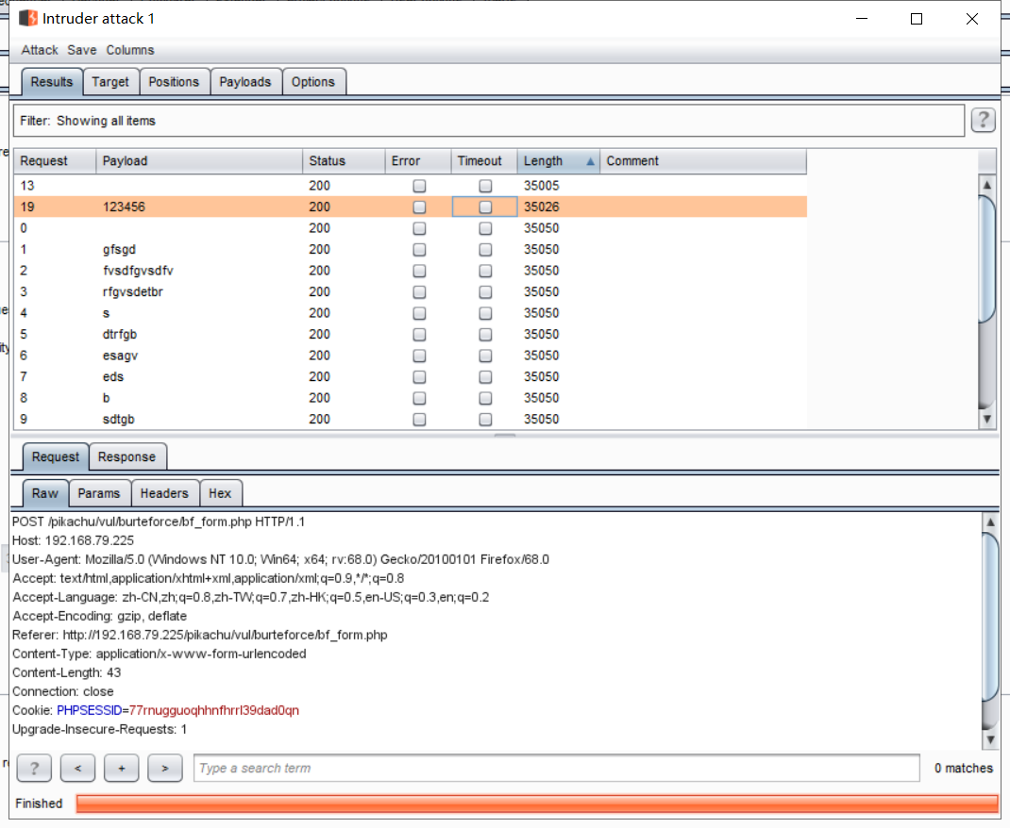Select the row with payload rfgvsdetbr

pos(411,292)
